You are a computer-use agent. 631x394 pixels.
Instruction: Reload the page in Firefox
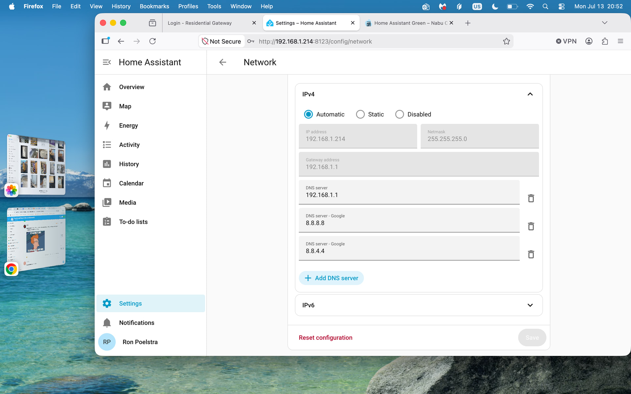point(152,41)
